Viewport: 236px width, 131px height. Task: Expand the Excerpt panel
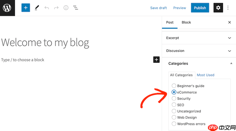(x=199, y=38)
